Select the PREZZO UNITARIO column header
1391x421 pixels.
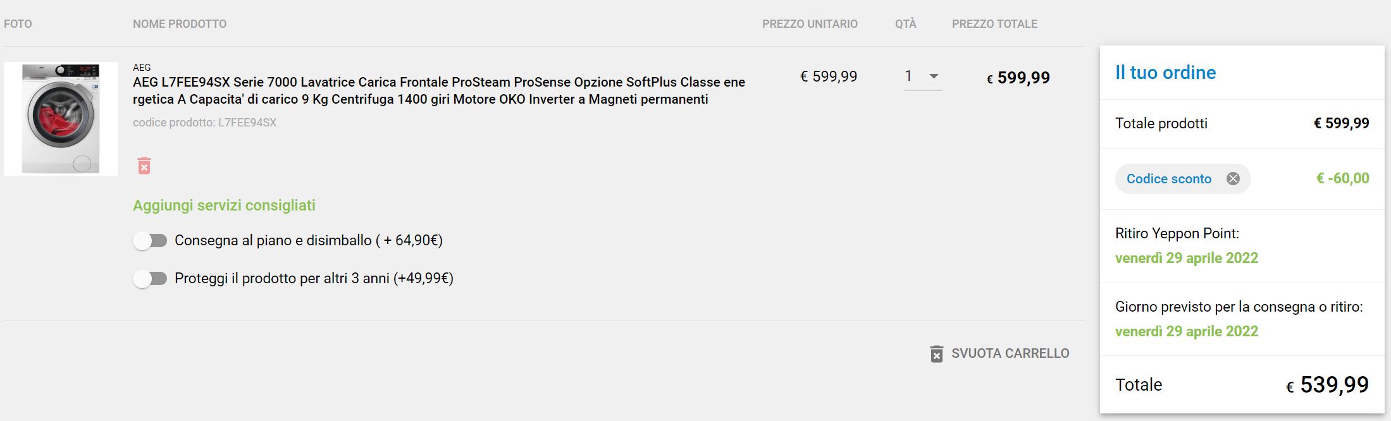click(x=810, y=24)
